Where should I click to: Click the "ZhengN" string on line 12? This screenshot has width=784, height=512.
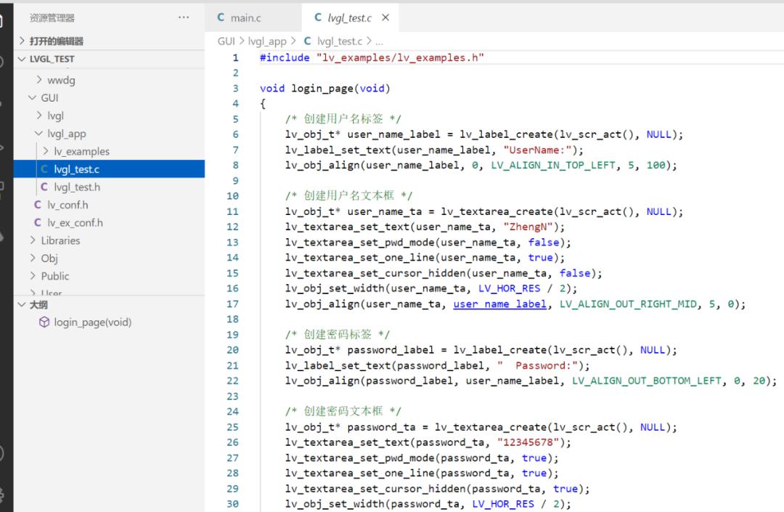point(528,227)
